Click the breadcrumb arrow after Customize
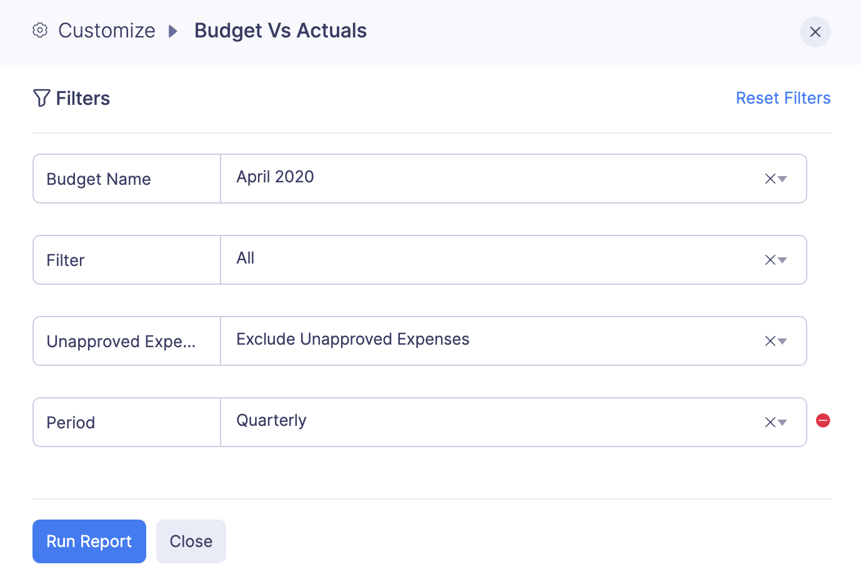This screenshot has height=582, width=861. point(173,31)
